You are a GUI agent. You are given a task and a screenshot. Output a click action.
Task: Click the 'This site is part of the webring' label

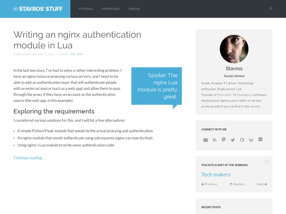tap(225, 165)
